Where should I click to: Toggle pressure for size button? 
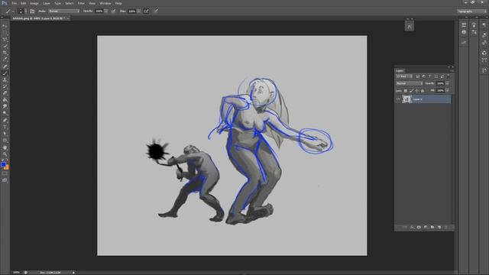pyautogui.click(x=156, y=11)
